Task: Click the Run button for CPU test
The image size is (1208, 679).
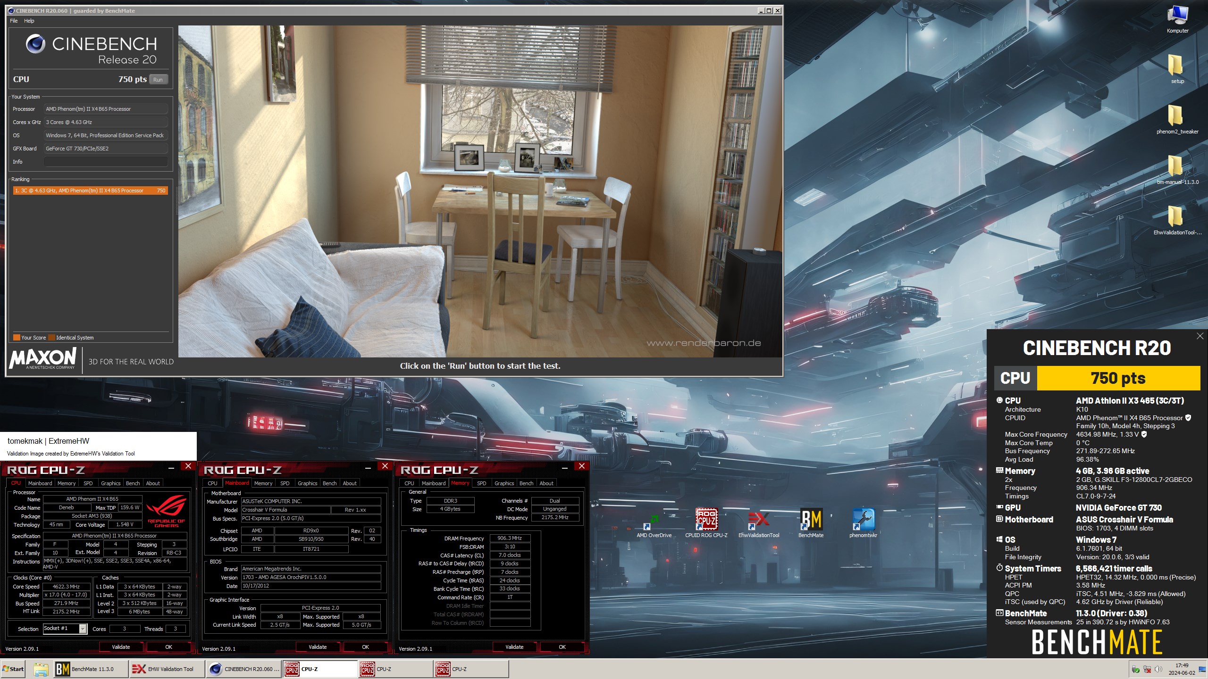Action: pyautogui.click(x=158, y=80)
